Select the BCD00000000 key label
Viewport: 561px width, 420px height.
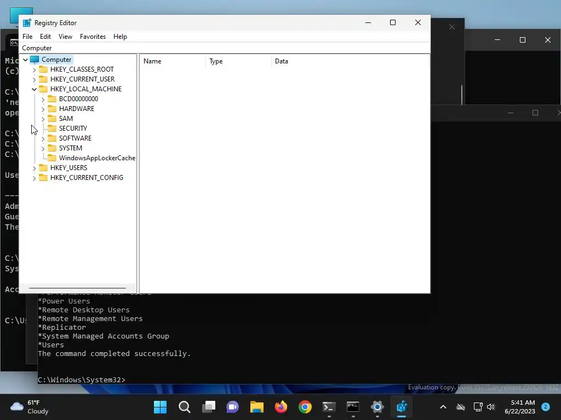78,98
